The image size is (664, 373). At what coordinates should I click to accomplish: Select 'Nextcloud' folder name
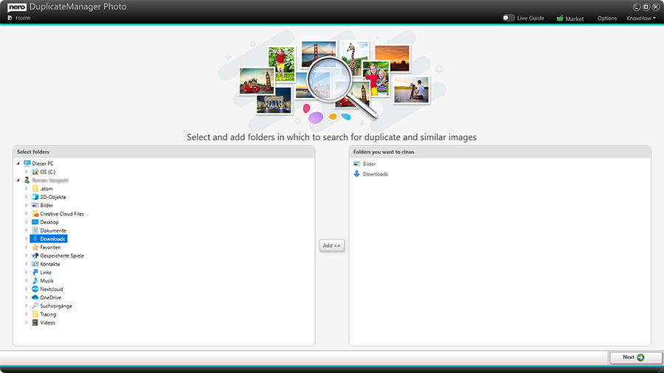(51, 289)
